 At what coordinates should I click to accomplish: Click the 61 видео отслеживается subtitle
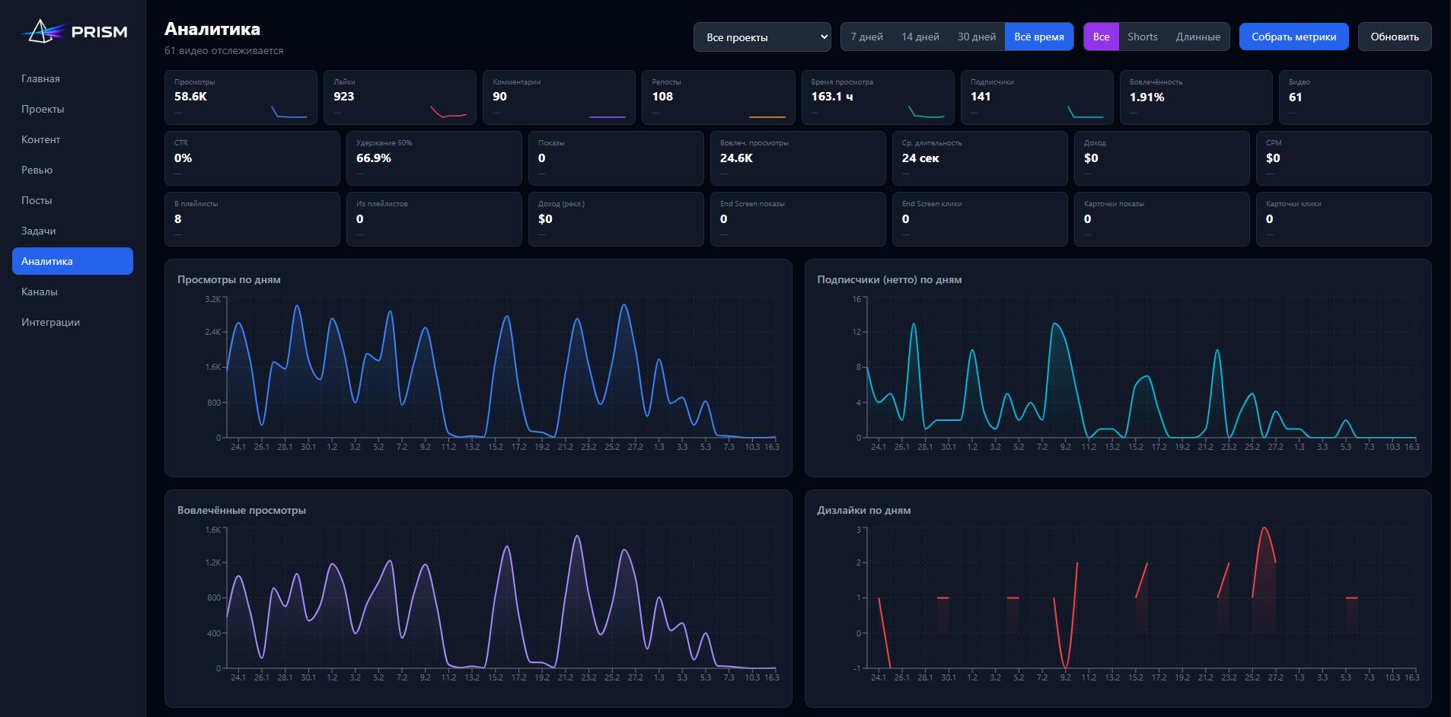coord(224,50)
